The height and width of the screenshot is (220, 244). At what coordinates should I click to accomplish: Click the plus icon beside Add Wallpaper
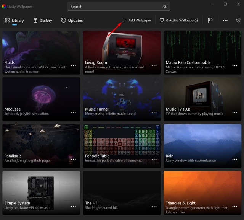[x=124, y=20]
